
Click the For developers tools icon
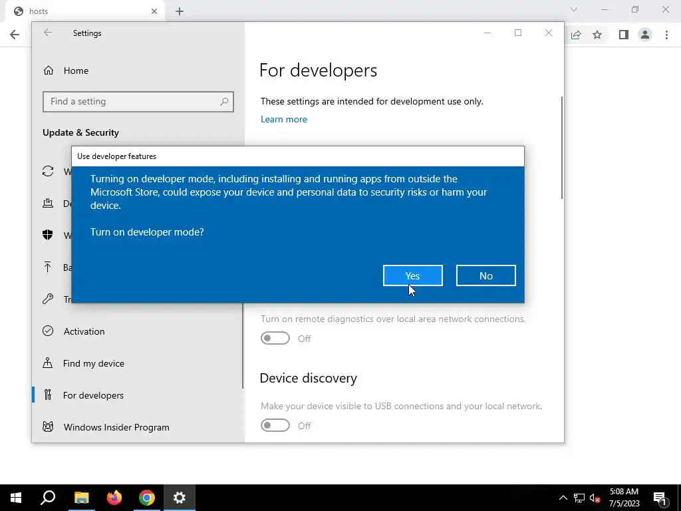48,395
